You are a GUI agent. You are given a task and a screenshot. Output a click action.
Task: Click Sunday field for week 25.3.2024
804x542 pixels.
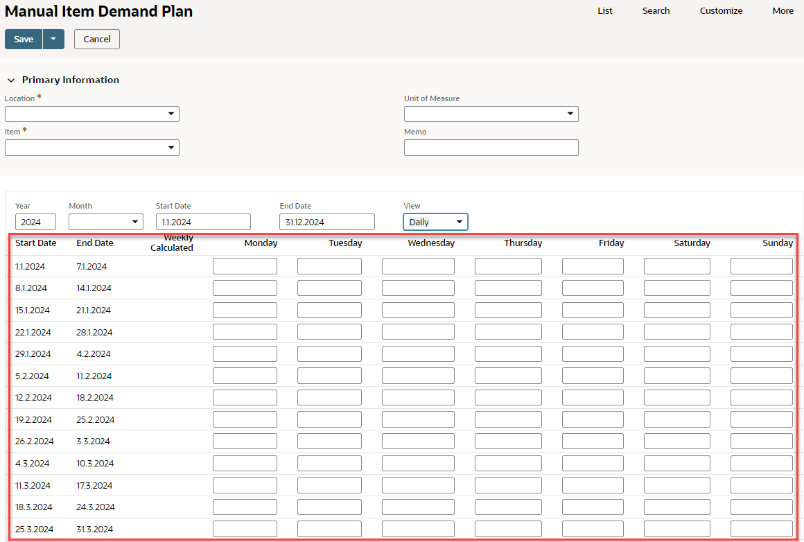[762, 530]
